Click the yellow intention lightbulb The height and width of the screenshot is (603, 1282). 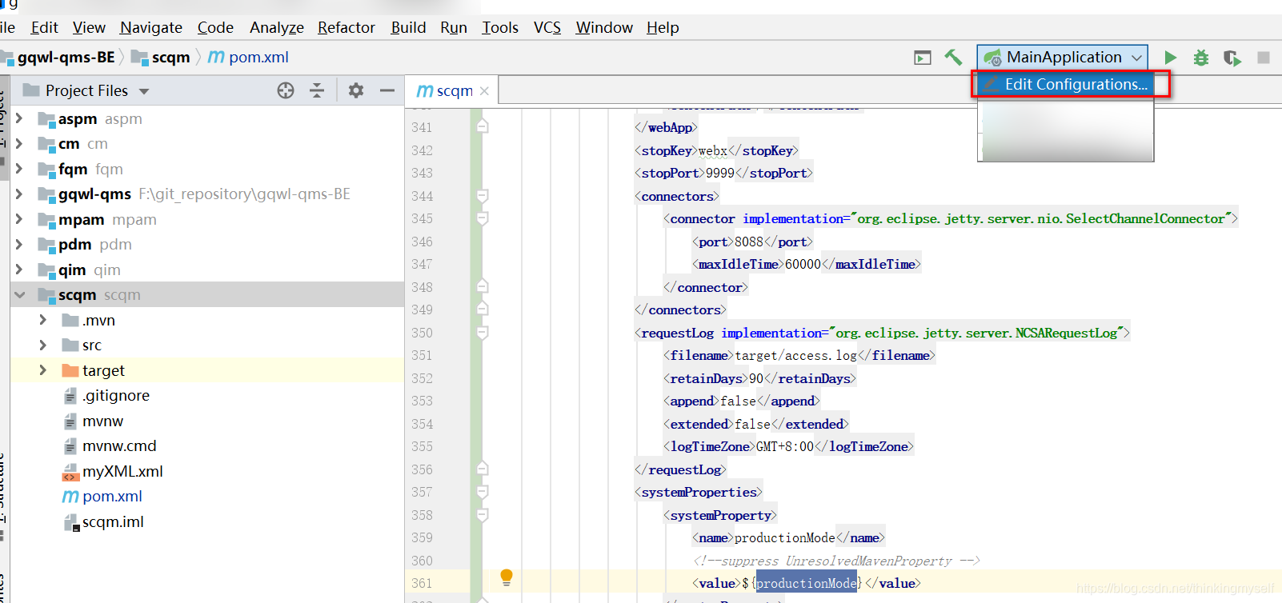click(x=506, y=577)
